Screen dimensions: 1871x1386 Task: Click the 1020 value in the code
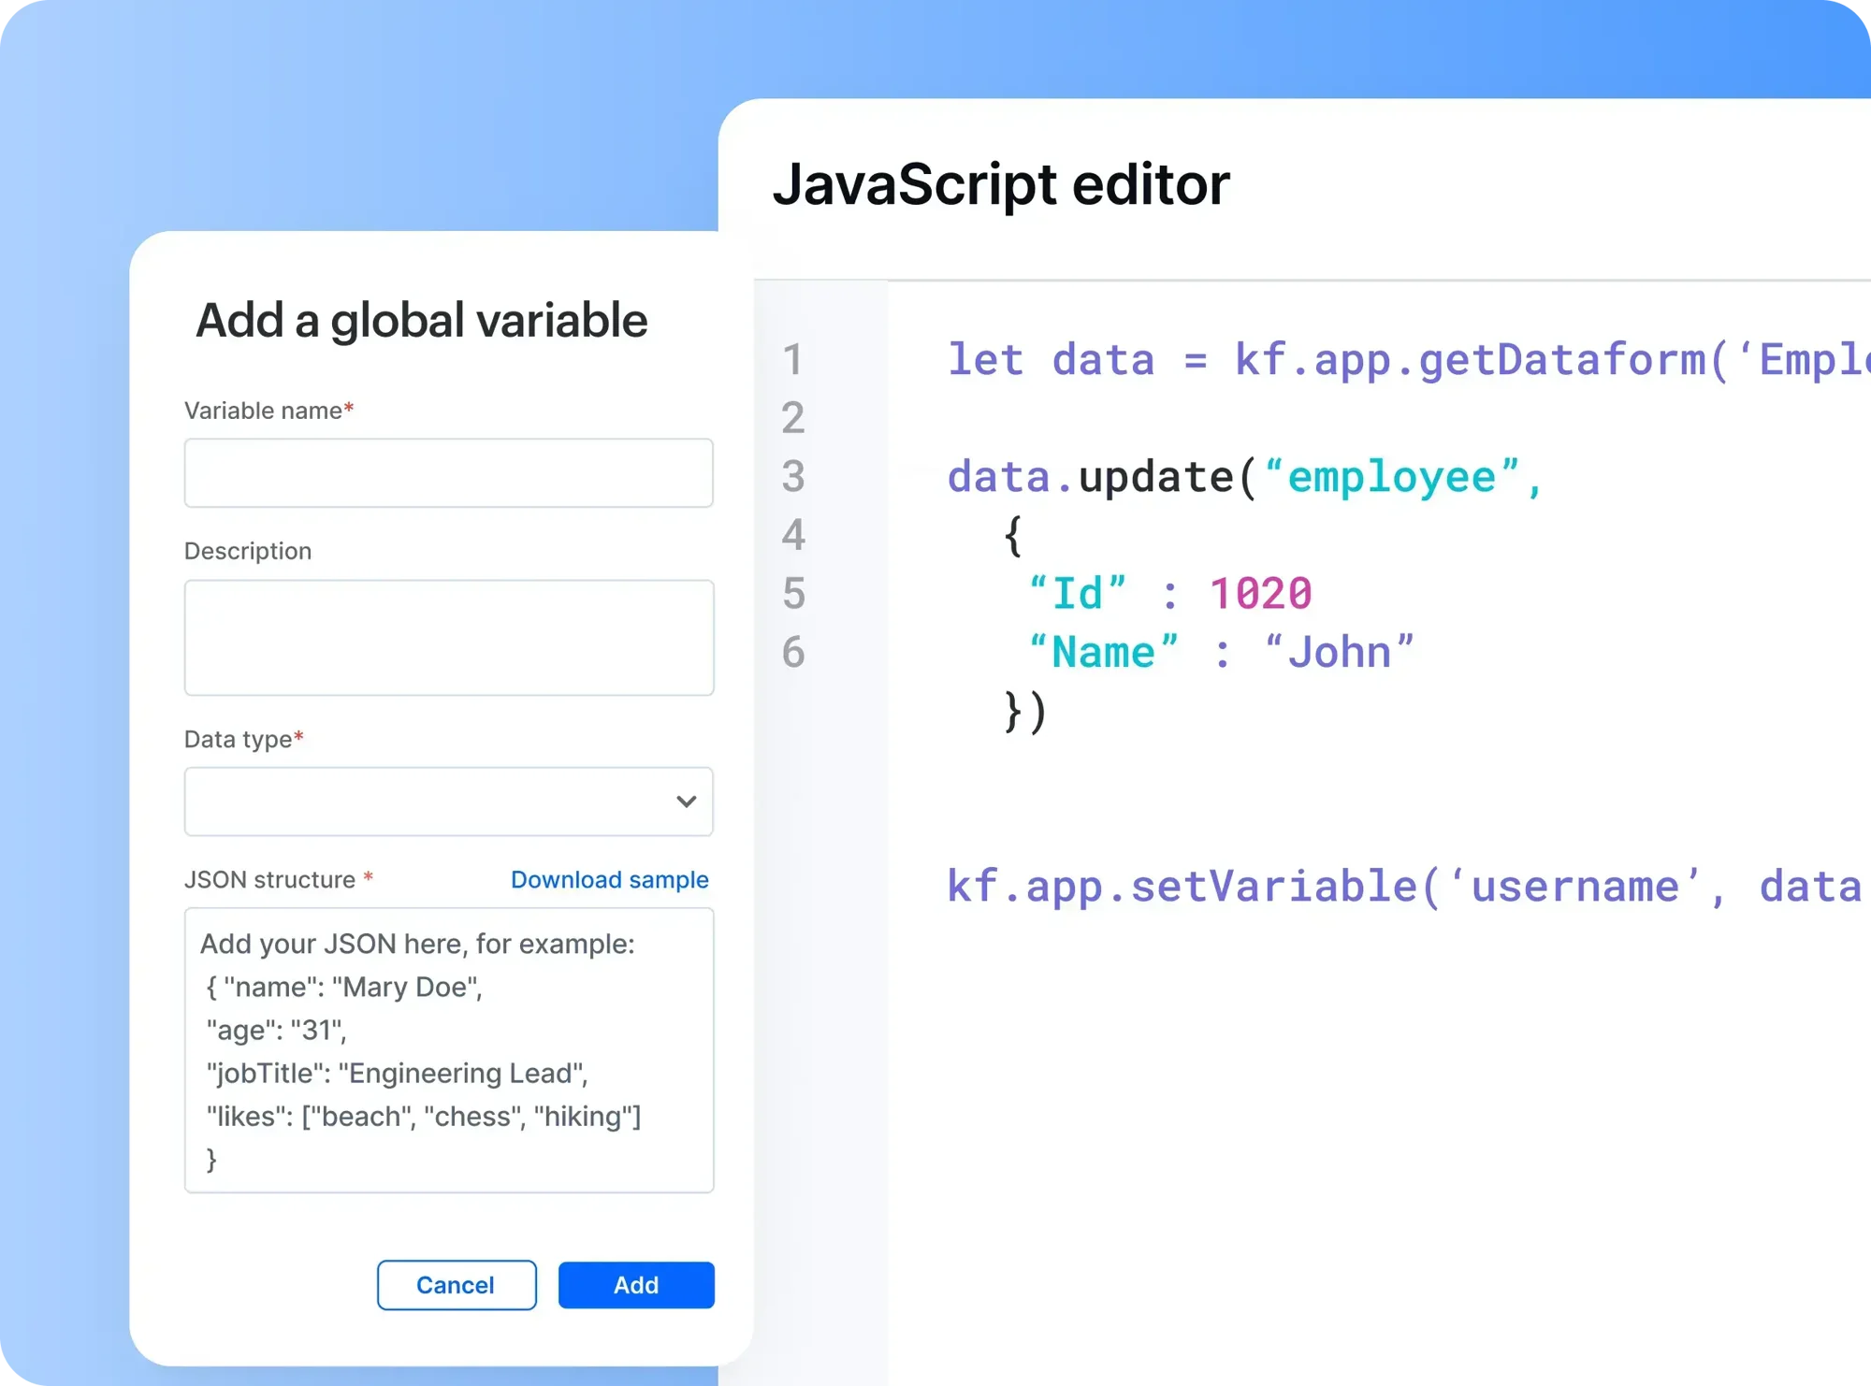tap(1261, 594)
